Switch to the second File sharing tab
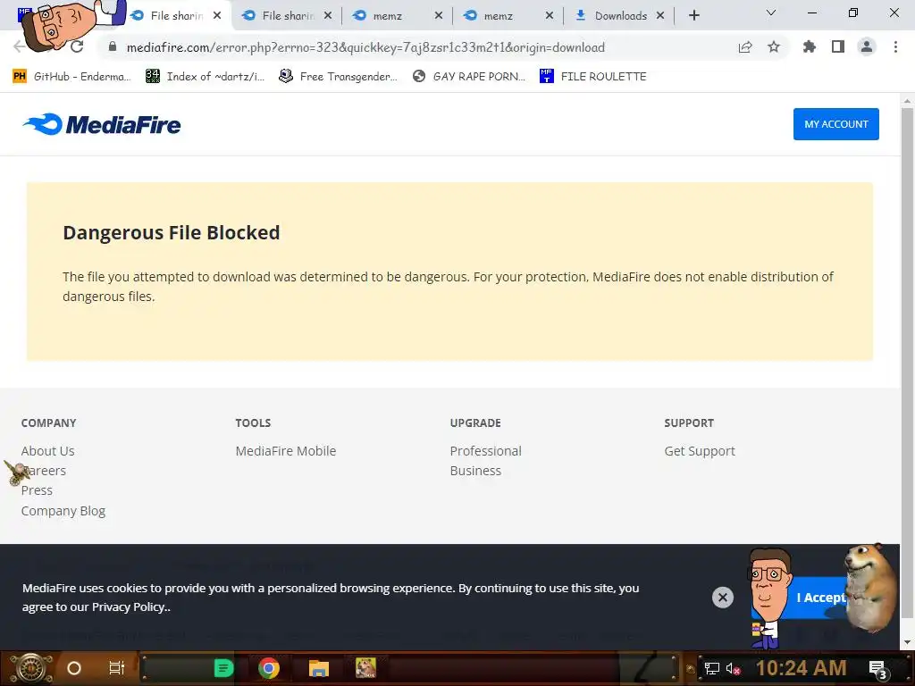This screenshot has height=686, width=915. click(x=287, y=16)
